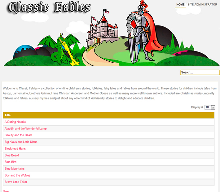Screen dimensions: 220x192
Task: Open the Blue Mountains story
Action: [15, 169]
